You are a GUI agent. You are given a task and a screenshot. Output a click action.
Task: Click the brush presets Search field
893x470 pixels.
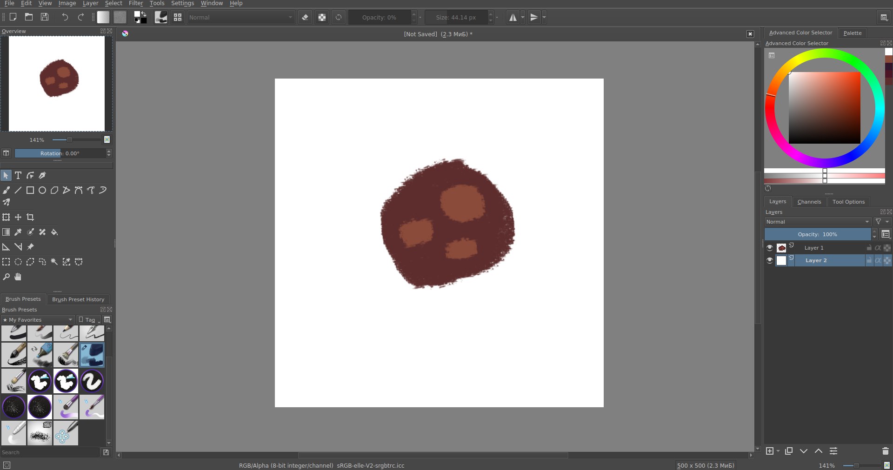click(50, 452)
